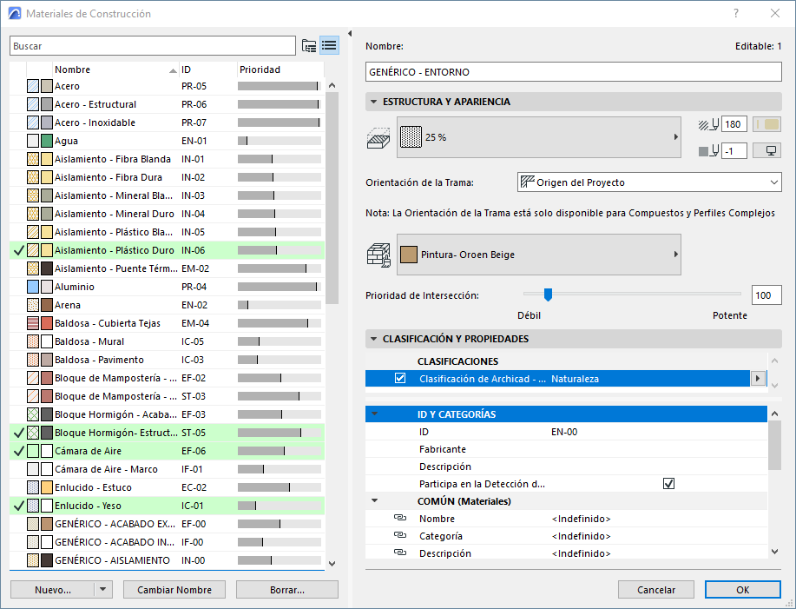This screenshot has height=609, width=796.
Task: Click the intersection priority 100 field
Action: (x=766, y=295)
